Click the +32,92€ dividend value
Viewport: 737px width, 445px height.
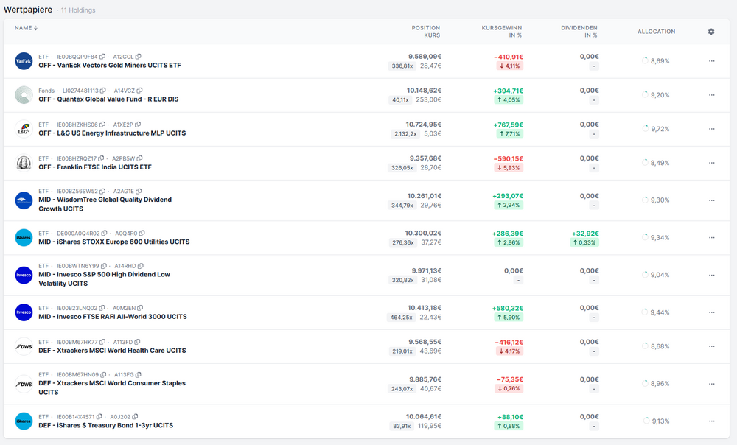pyautogui.click(x=585, y=234)
